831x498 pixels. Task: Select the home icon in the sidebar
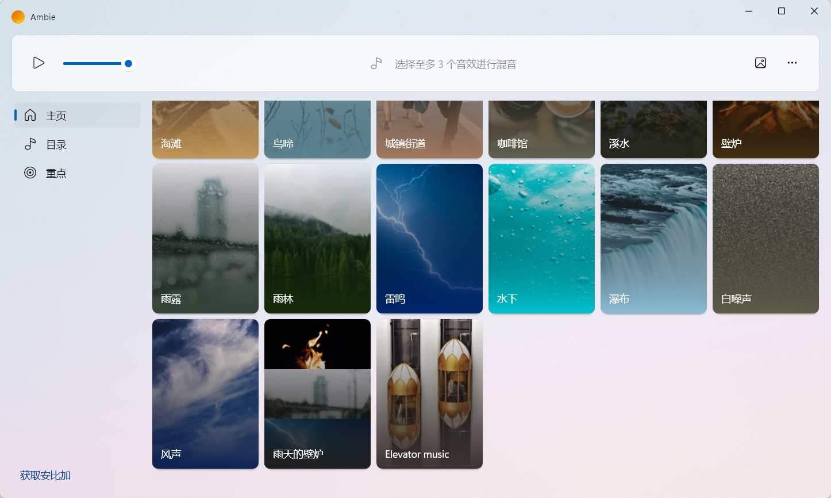[x=30, y=114]
